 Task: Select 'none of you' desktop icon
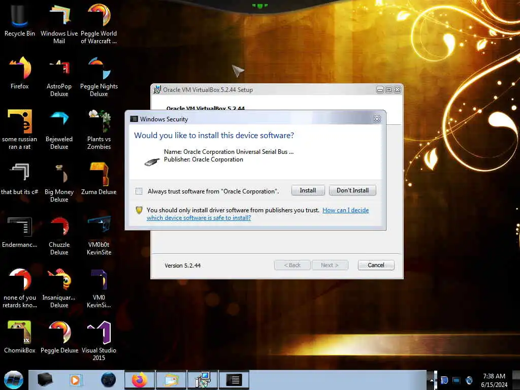tap(20, 287)
